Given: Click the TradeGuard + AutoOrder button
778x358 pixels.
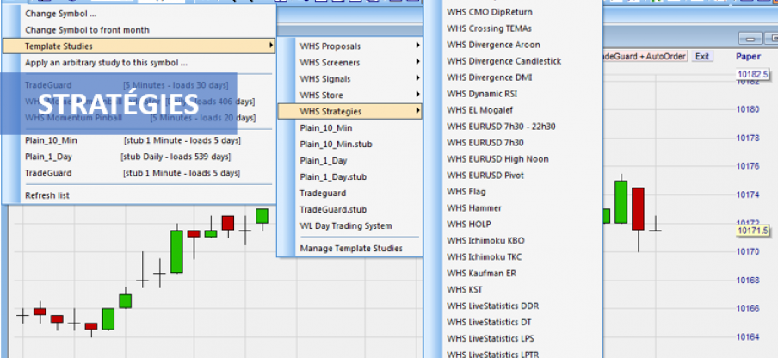Looking at the screenshot, I should 645,57.
